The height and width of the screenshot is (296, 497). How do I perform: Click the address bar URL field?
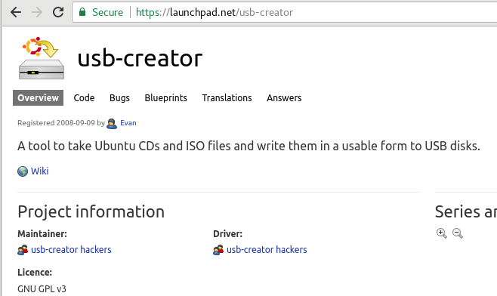pyautogui.click(x=285, y=12)
